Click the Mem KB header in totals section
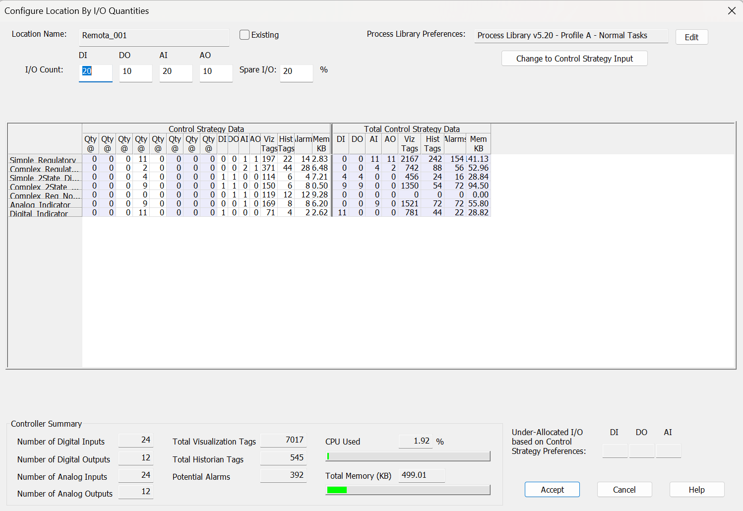This screenshot has width=743, height=511. pyautogui.click(x=478, y=144)
